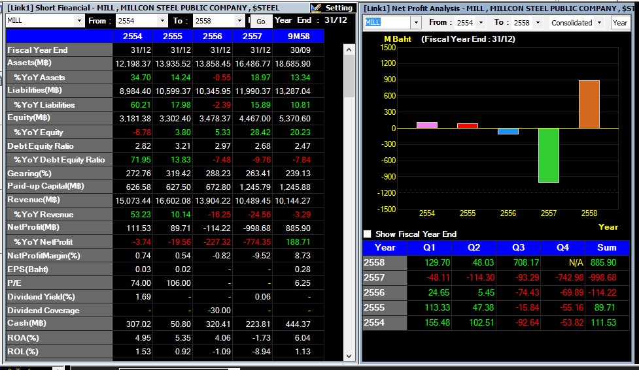
Task: Click the 2556 column header in Short Financial
Action: click(x=213, y=36)
